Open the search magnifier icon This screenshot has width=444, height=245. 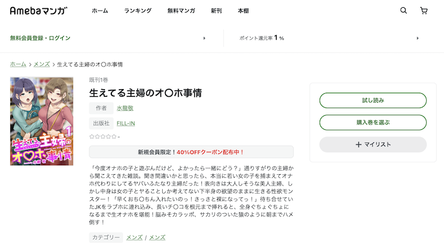coord(403,11)
